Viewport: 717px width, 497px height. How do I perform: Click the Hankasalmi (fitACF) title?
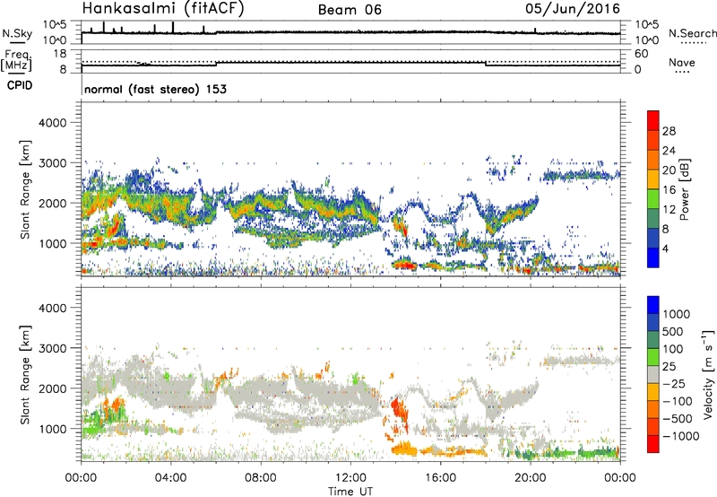(x=163, y=9)
